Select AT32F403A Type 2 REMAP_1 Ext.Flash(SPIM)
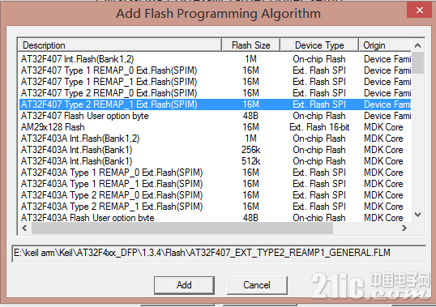The height and width of the screenshot is (307, 436). tap(215, 207)
